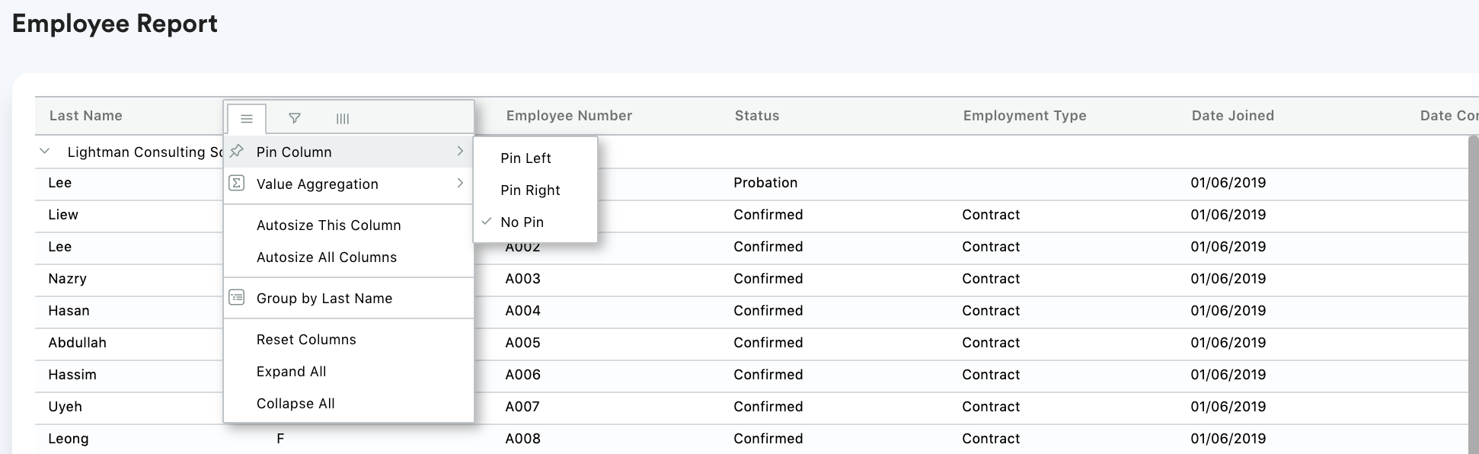The image size is (1479, 454).
Task: Click the Uyeh last name cell
Action: [65, 407]
